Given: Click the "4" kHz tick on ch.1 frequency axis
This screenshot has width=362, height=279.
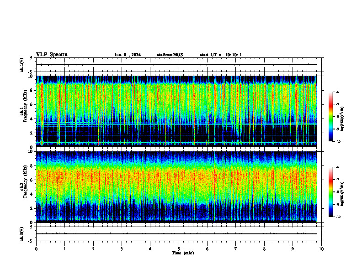Looking at the screenshot, I should [32, 119].
